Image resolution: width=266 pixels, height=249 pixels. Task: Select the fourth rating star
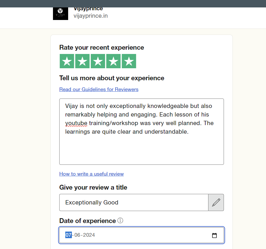pyautogui.click(x=113, y=61)
